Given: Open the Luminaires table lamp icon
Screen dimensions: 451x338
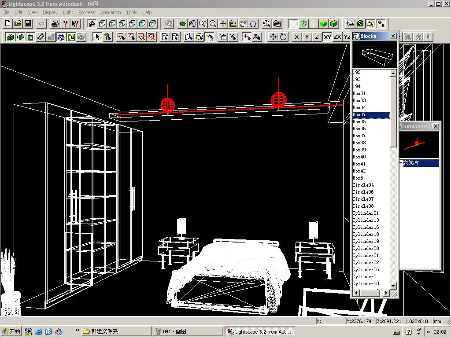Looking at the screenshot, I should point(381,24).
